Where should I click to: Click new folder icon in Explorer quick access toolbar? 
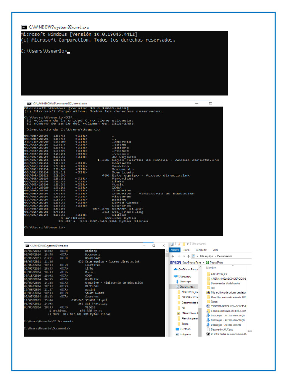click(x=184, y=244)
